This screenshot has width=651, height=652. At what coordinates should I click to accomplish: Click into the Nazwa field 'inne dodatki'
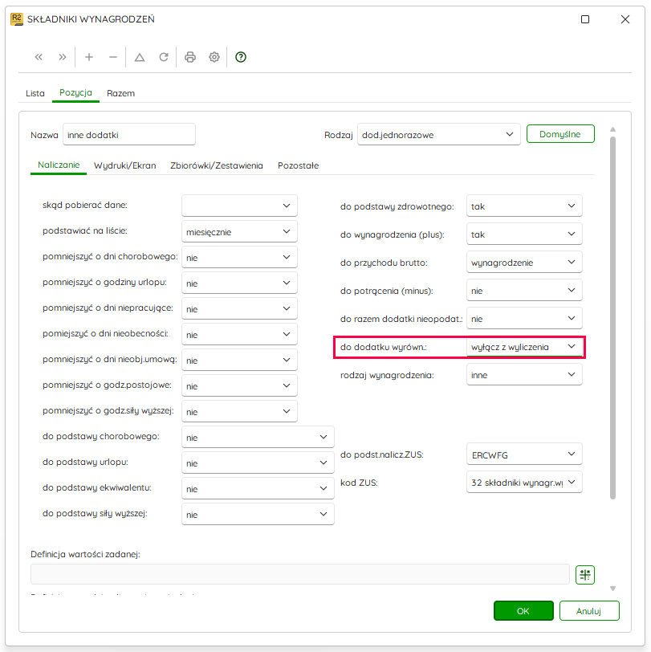coord(129,134)
